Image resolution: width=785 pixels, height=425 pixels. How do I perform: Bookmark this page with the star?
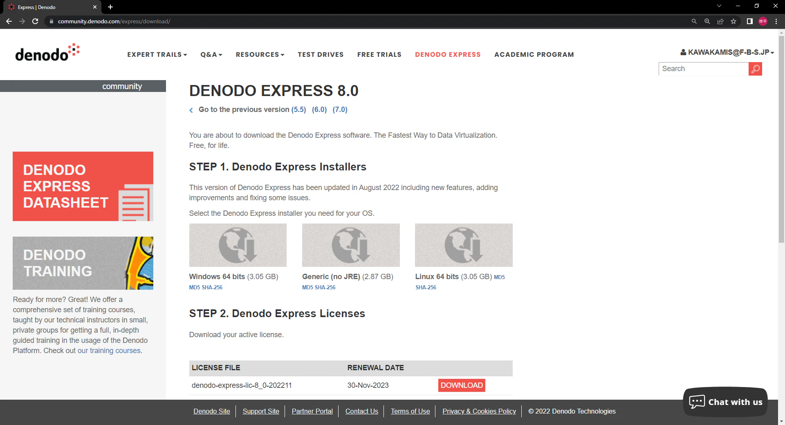pyautogui.click(x=733, y=21)
